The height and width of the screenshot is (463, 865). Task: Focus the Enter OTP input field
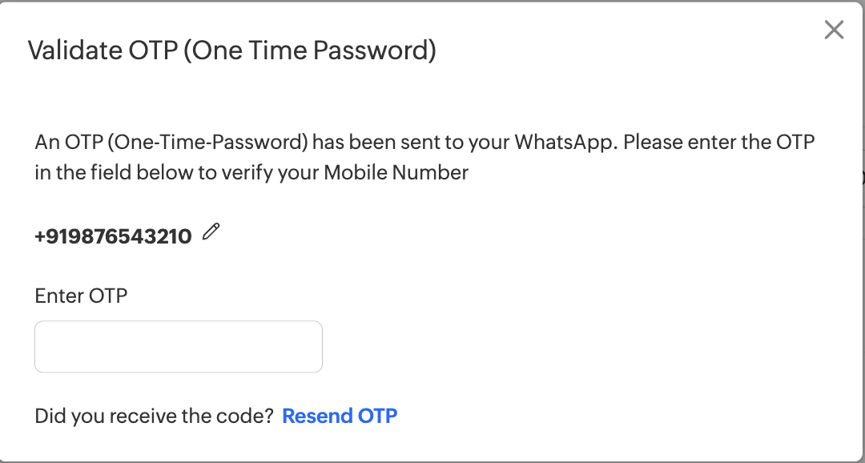coord(179,347)
